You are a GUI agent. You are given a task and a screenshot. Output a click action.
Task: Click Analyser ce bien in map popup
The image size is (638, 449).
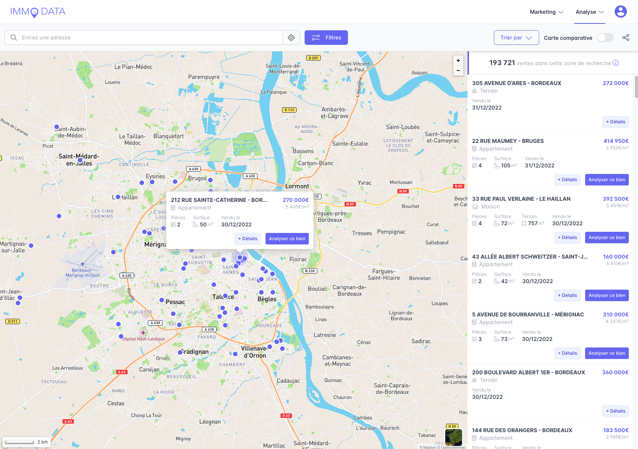pyautogui.click(x=287, y=239)
